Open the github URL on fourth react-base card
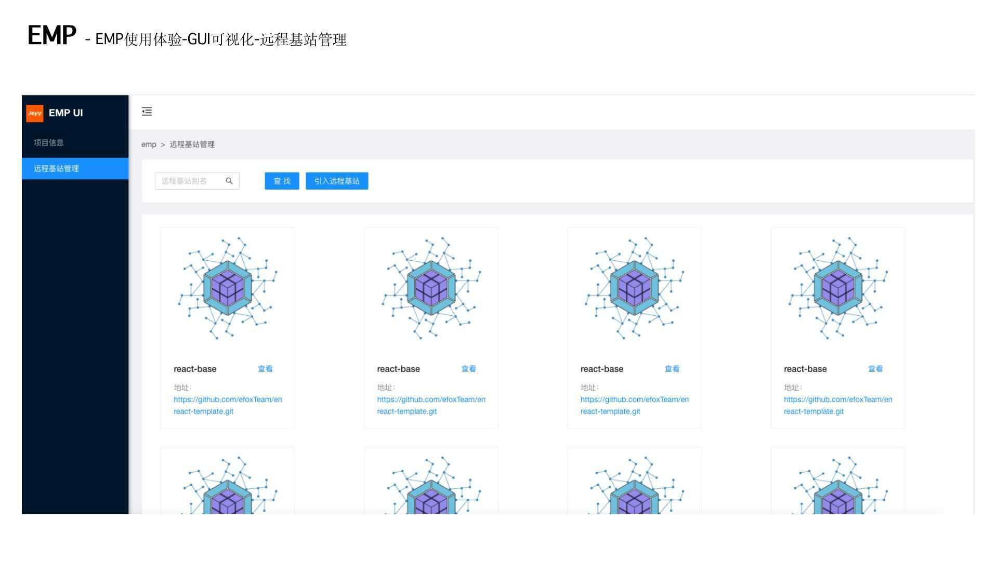This screenshot has height=561, width=998. (x=838, y=405)
